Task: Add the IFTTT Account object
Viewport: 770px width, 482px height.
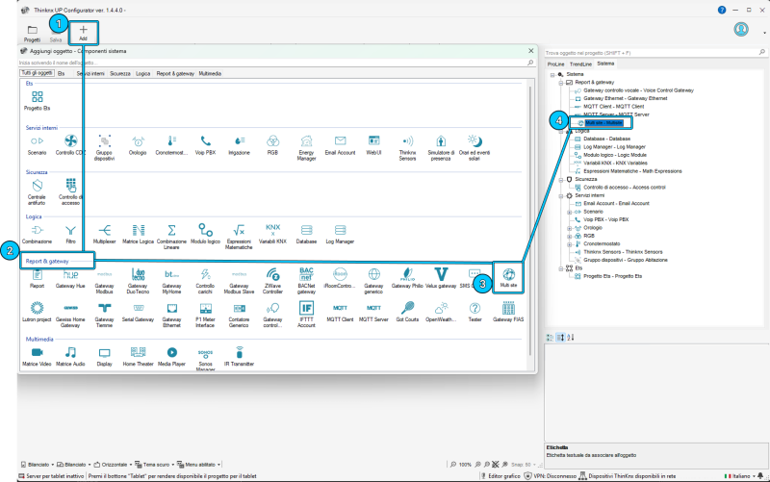Action: (x=306, y=315)
